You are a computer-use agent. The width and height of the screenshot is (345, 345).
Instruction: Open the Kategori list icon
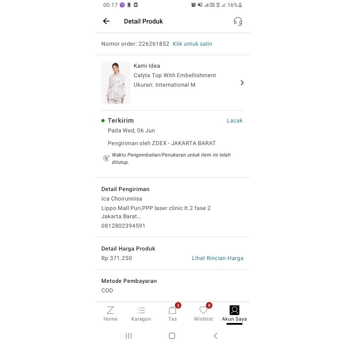[141, 310]
